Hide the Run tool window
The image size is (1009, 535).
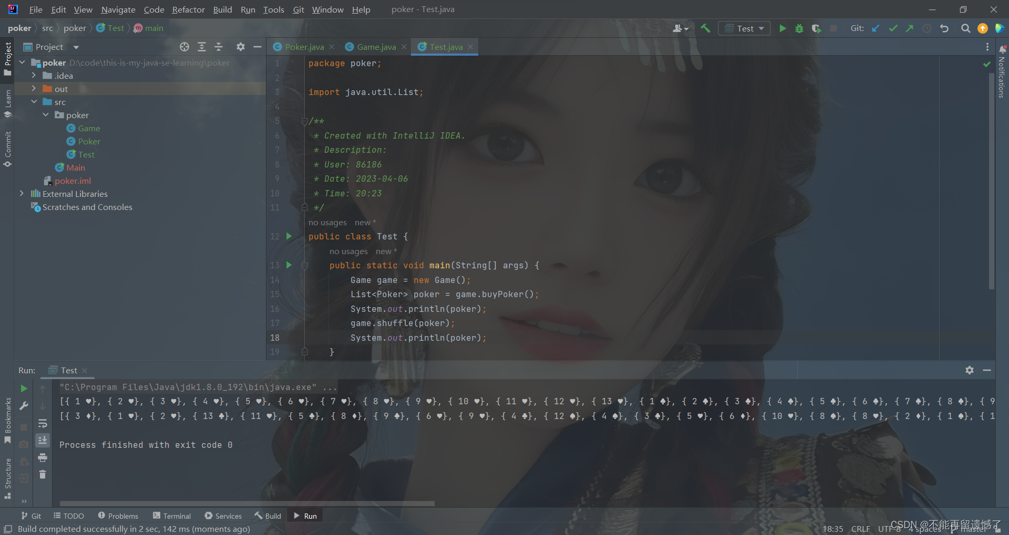tap(987, 370)
